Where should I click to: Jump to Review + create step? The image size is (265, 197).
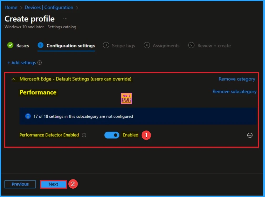(209, 45)
